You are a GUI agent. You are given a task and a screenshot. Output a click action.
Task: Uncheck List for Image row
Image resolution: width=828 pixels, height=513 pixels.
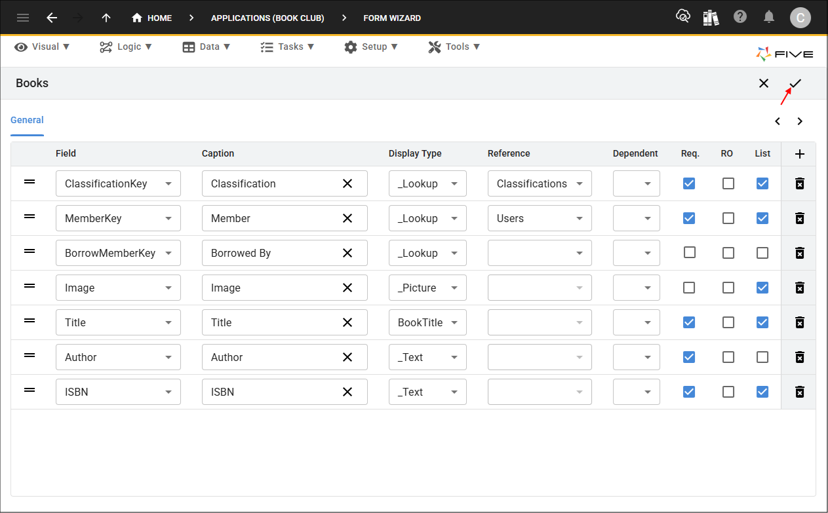[762, 288]
